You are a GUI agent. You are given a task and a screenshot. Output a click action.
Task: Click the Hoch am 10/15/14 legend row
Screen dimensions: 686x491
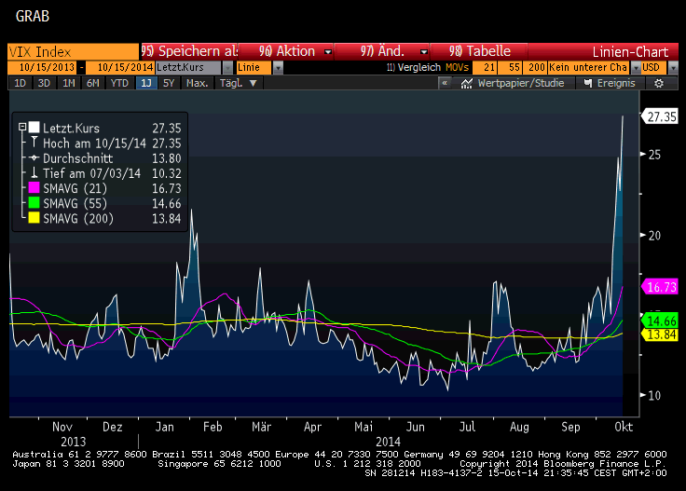click(105, 143)
